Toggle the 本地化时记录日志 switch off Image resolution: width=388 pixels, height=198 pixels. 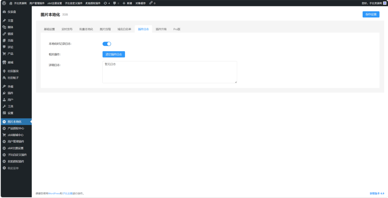pyautogui.click(x=106, y=44)
